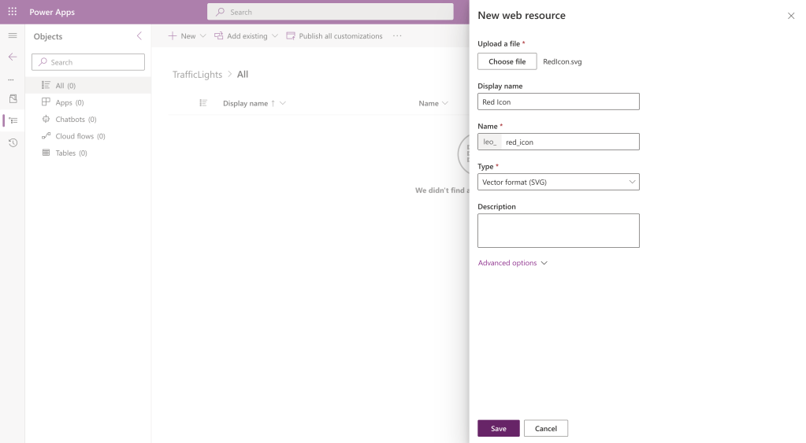806x443 pixels.
Task: Open the New dropdown menu
Action: click(187, 36)
